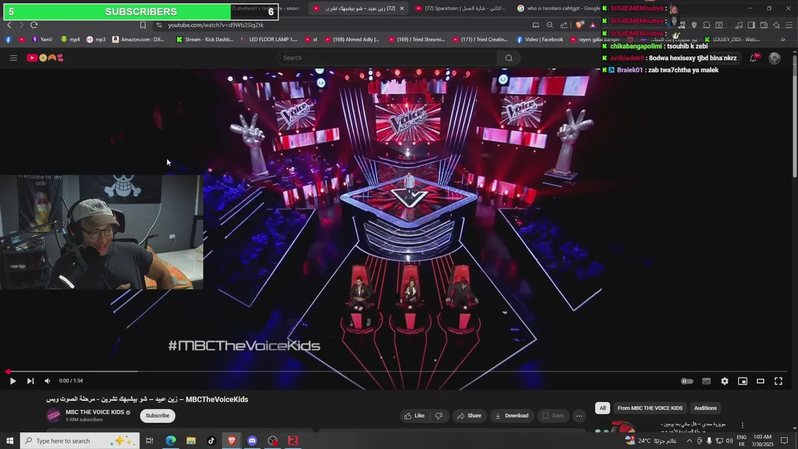Enable theater mode view

point(761,381)
